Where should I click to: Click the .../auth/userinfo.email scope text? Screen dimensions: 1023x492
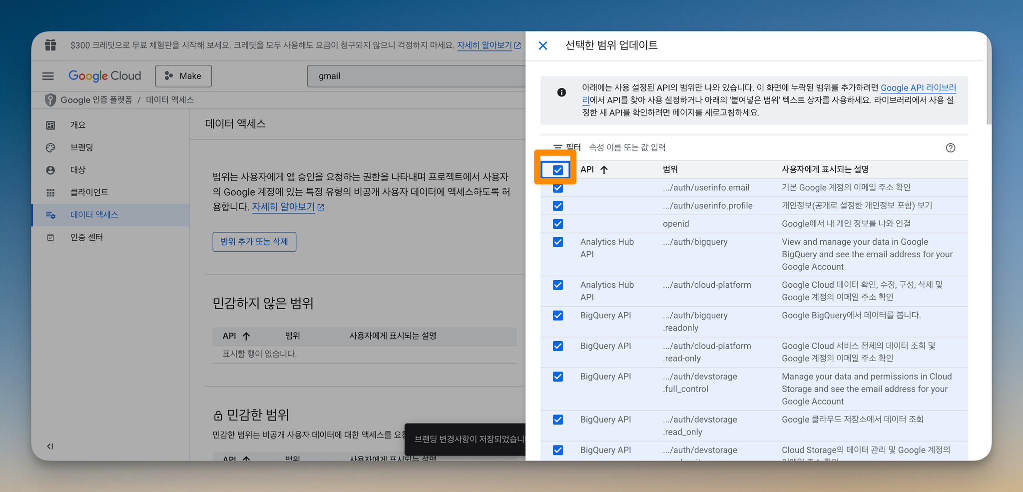(x=706, y=188)
